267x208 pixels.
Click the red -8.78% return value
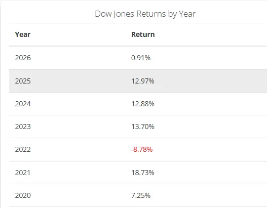tap(142, 149)
